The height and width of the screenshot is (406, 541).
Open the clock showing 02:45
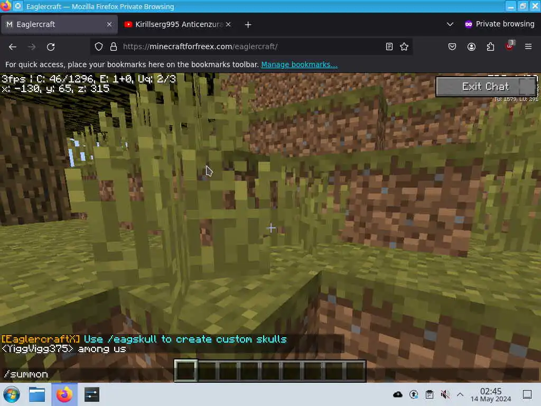491,394
